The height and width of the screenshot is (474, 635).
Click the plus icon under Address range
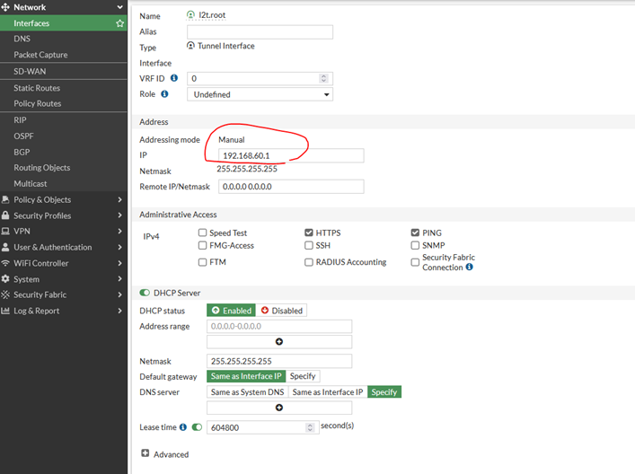click(x=279, y=342)
